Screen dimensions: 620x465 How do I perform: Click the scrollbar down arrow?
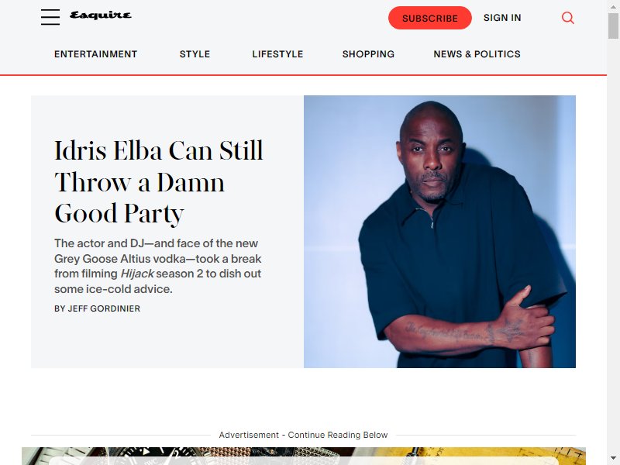tap(613, 459)
